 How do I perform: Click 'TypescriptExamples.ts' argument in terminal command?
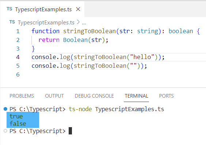click(130, 109)
